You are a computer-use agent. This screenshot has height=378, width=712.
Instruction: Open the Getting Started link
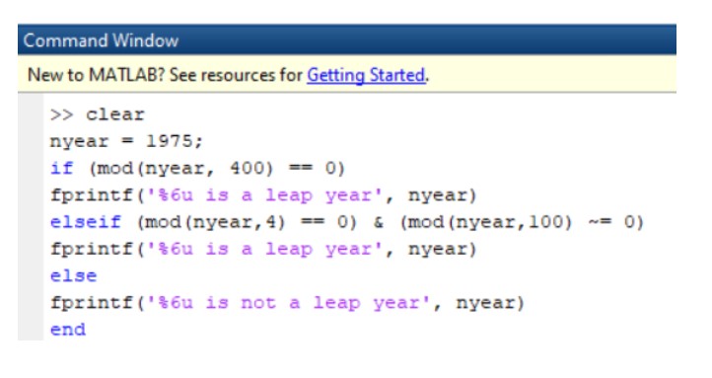tap(367, 75)
